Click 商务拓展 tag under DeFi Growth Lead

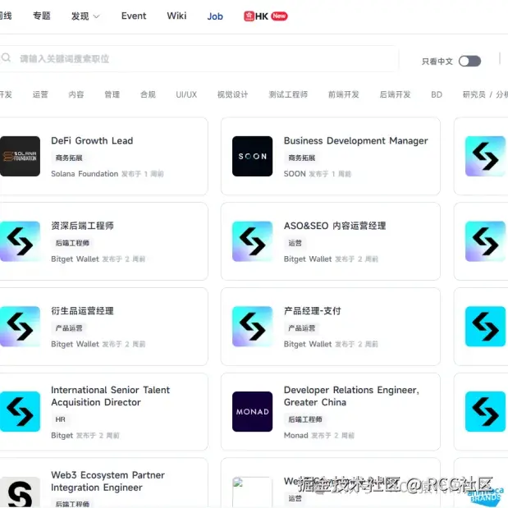click(x=69, y=158)
